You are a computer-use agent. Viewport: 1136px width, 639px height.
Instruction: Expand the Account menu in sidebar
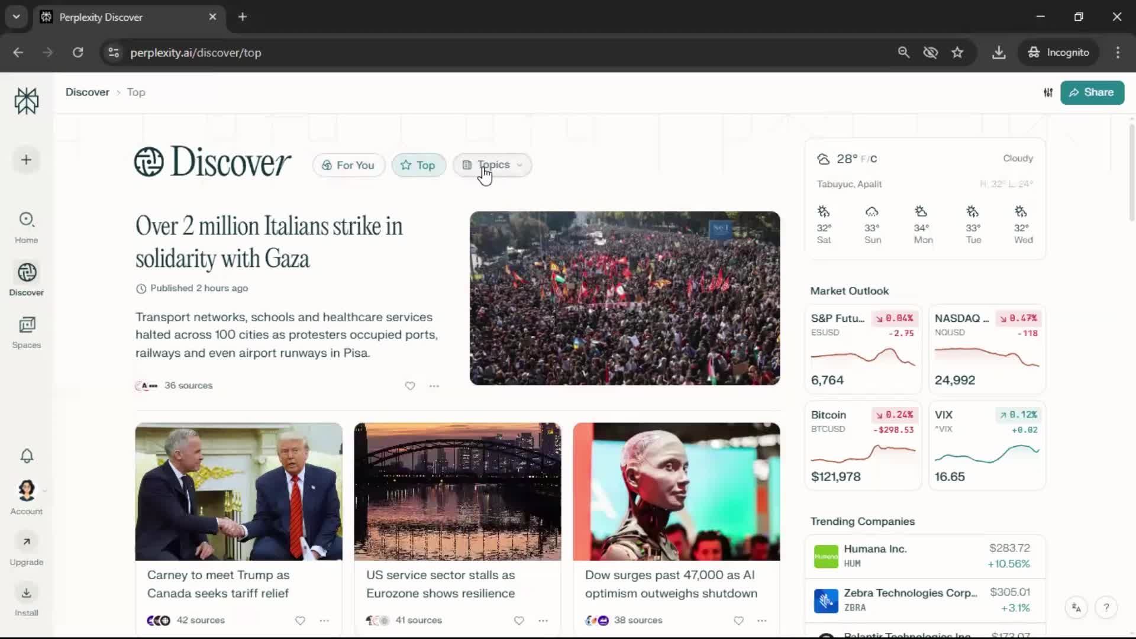pos(27,491)
